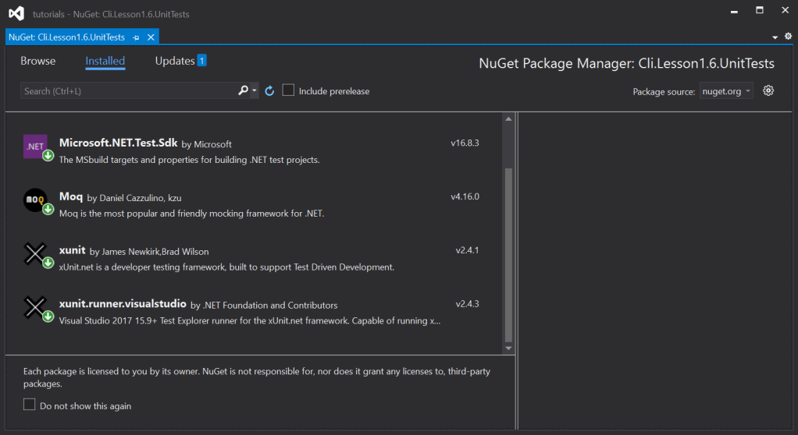
Task: Click the search magnifier icon
Action: [x=244, y=91]
